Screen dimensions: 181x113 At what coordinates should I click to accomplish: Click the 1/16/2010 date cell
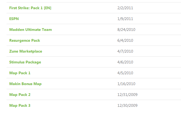click(126, 84)
